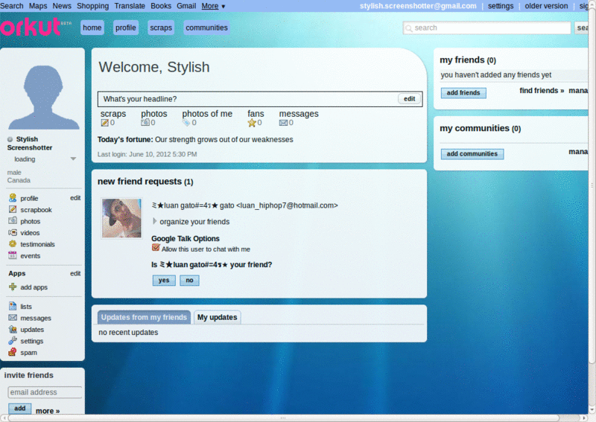This screenshot has height=422, width=596.
Task: Click add button under invite friends
Action: (20, 409)
